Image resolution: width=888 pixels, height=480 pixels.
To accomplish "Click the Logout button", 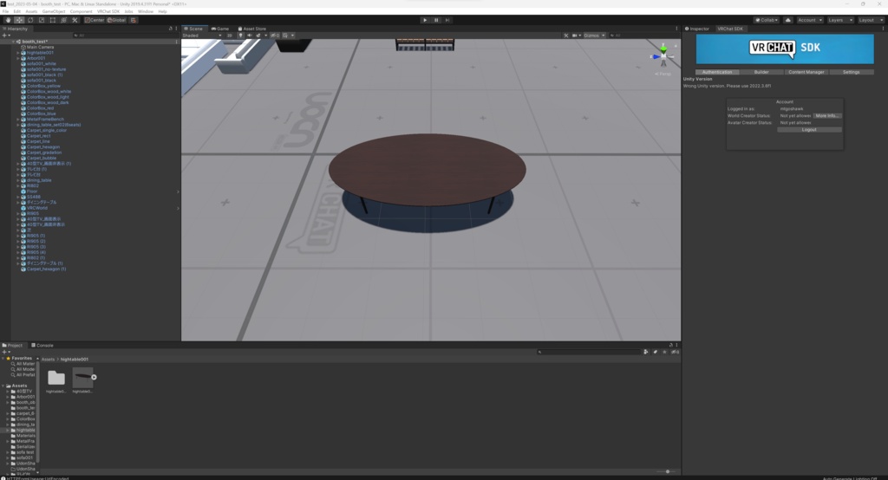I will click(809, 130).
